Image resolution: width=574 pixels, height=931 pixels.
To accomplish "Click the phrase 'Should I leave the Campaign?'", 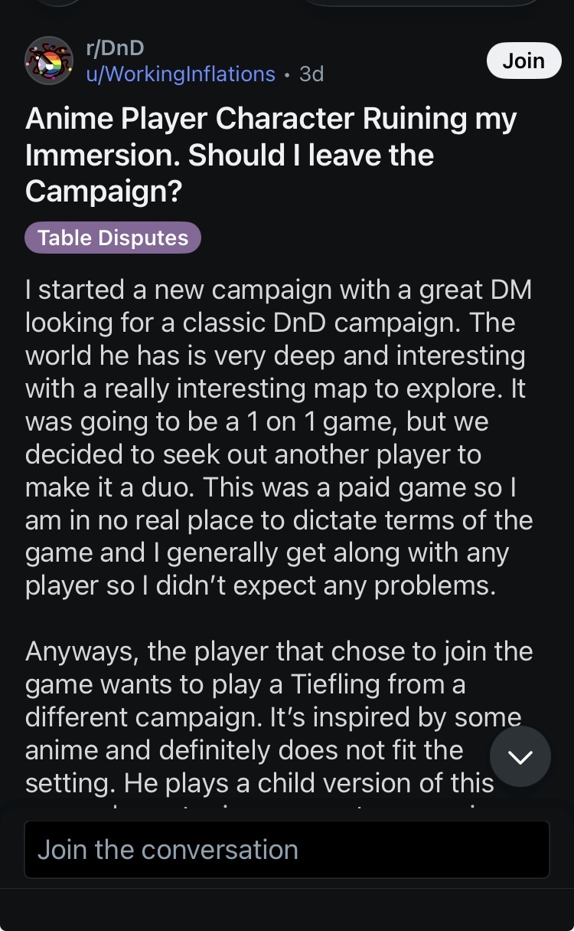I will [x=230, y=172].
